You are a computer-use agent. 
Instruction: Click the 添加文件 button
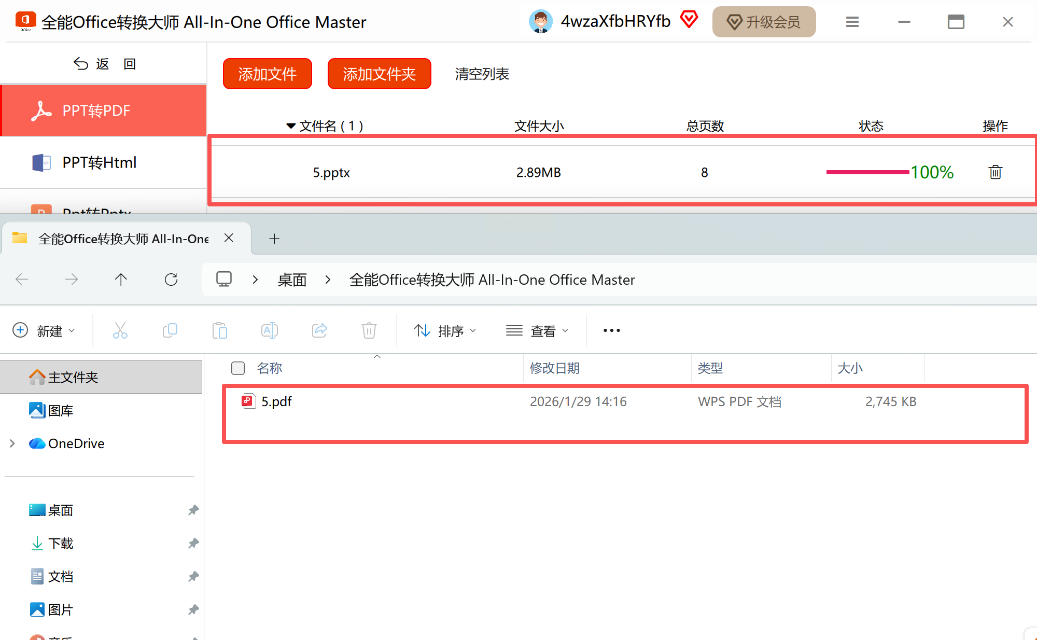267,74
